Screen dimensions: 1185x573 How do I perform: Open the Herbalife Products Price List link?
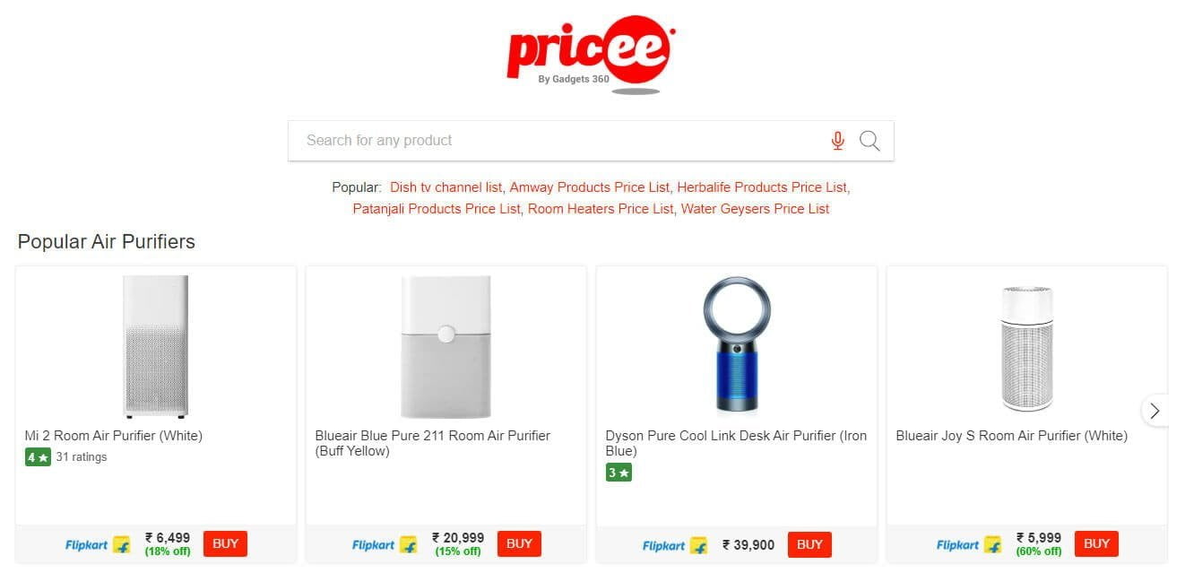point(762,187)
